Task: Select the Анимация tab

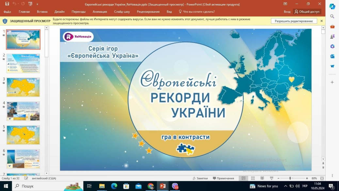Action: (100, 12)
